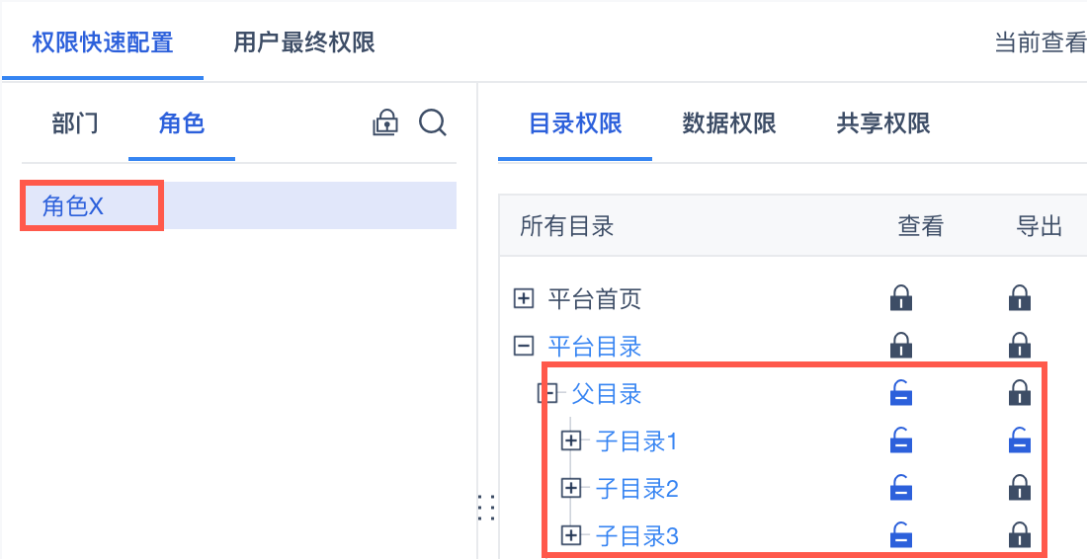Select the 子目录3 directory item
1087x559 pixels.
coord(637,536)
